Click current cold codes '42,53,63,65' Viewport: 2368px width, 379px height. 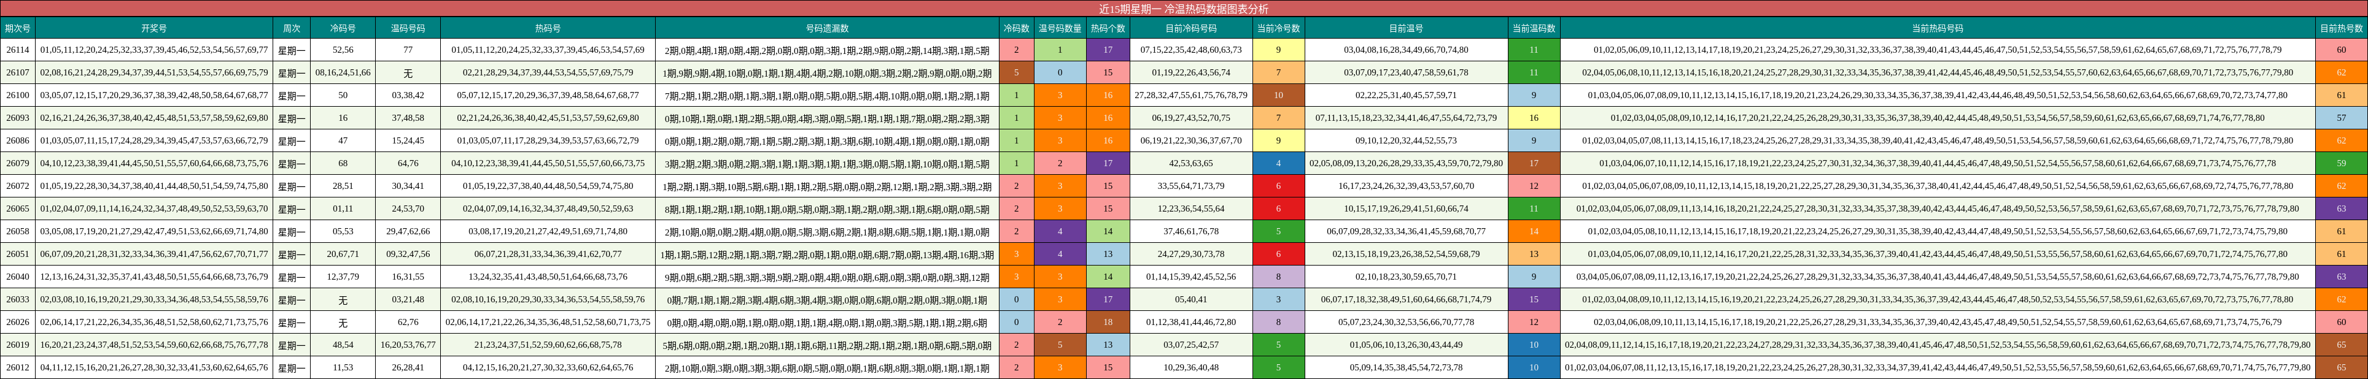coord(1190,163)
